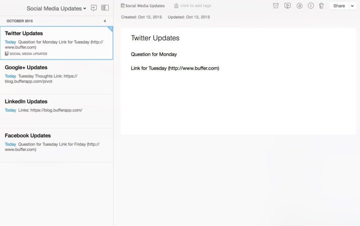Screen dimensions: 360x226
Task: Click the Facebook note preview text Question for Tuesday
Action: pos(38,144)
